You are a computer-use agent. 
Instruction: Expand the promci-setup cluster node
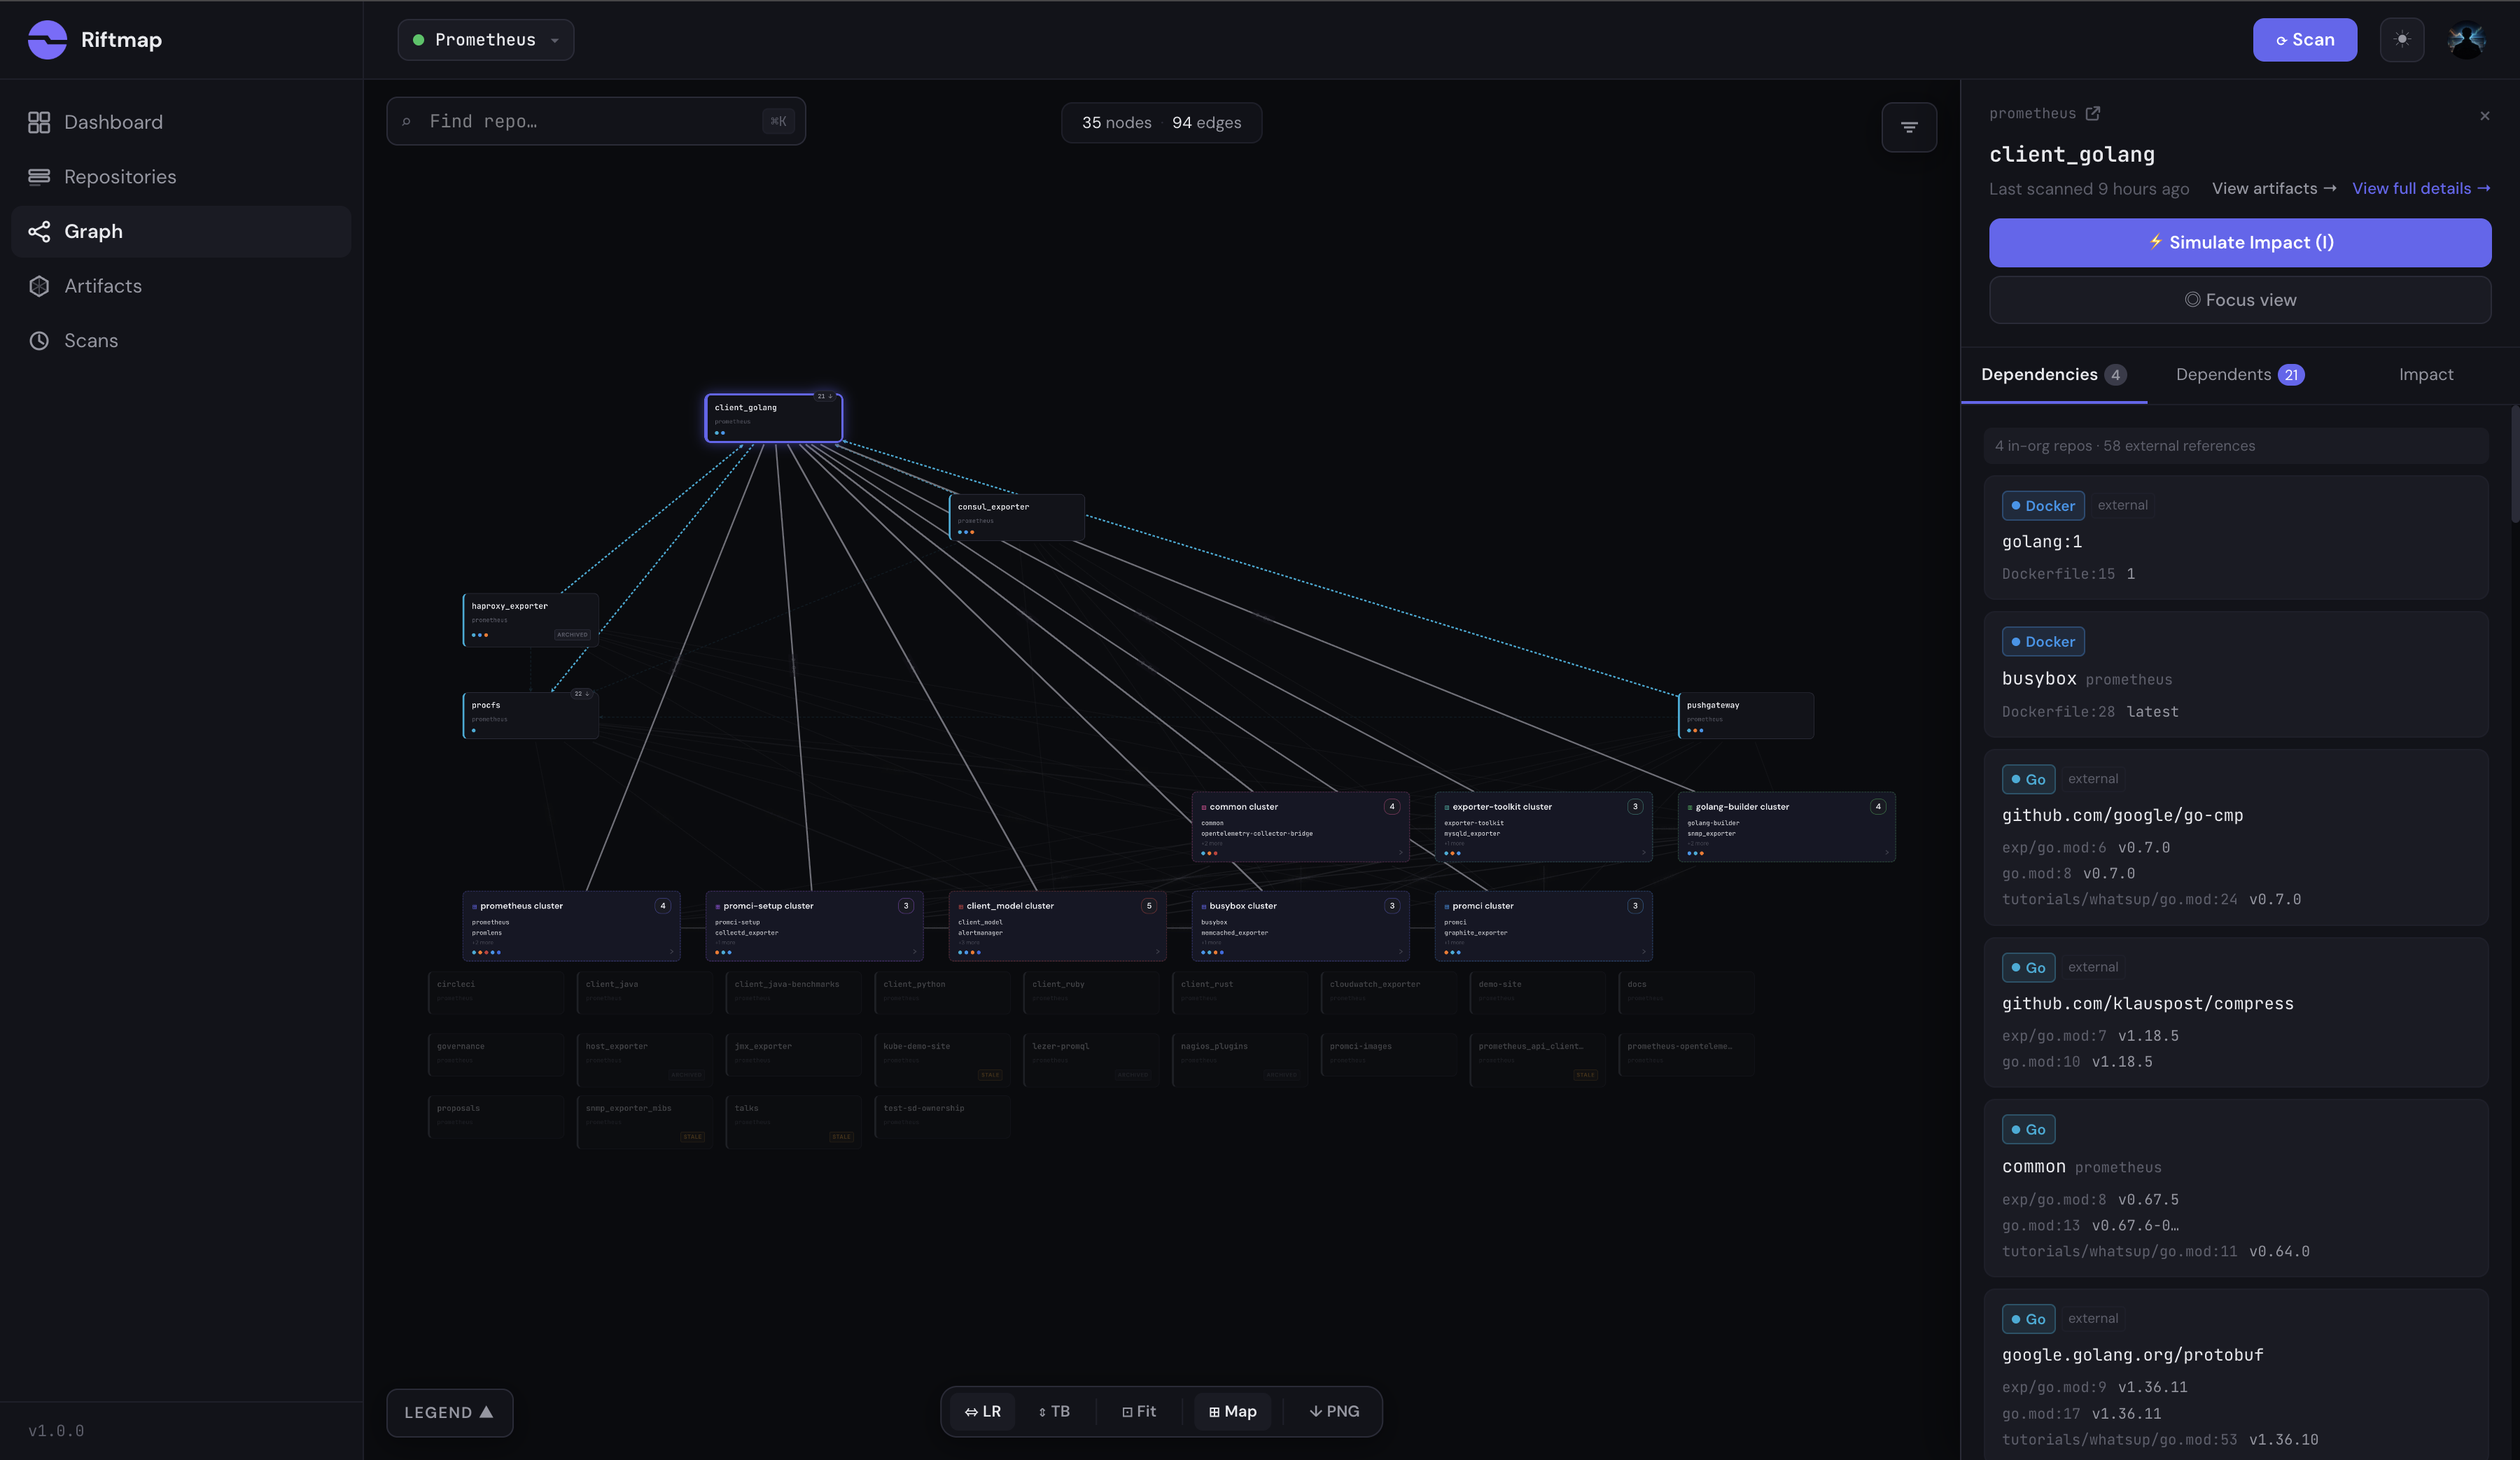(x=814, y=926)
